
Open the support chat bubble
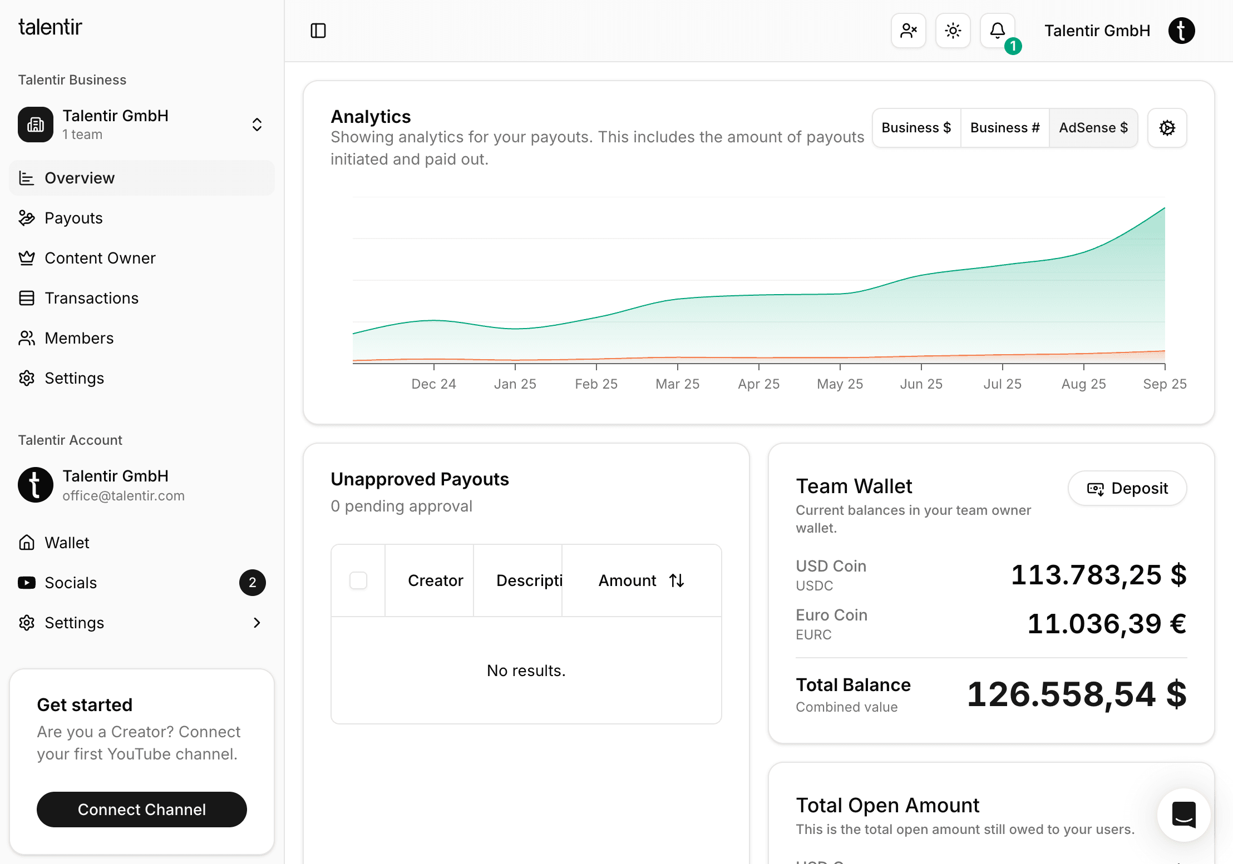coord(1183,815)
